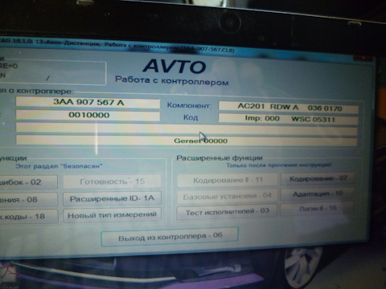Viewport: 386px width, 289px height.
Task: Open Кодирование - 07 button
Action: (x=318, y=178)
